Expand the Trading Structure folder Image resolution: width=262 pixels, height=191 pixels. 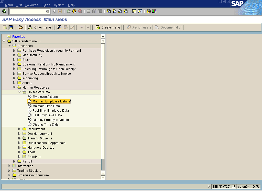click(x=9, y=170)
